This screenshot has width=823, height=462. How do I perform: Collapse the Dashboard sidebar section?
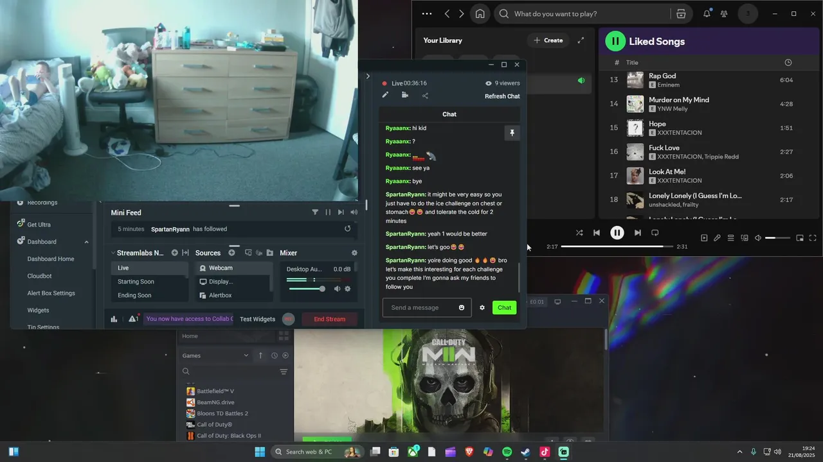(x=86, y=242)
